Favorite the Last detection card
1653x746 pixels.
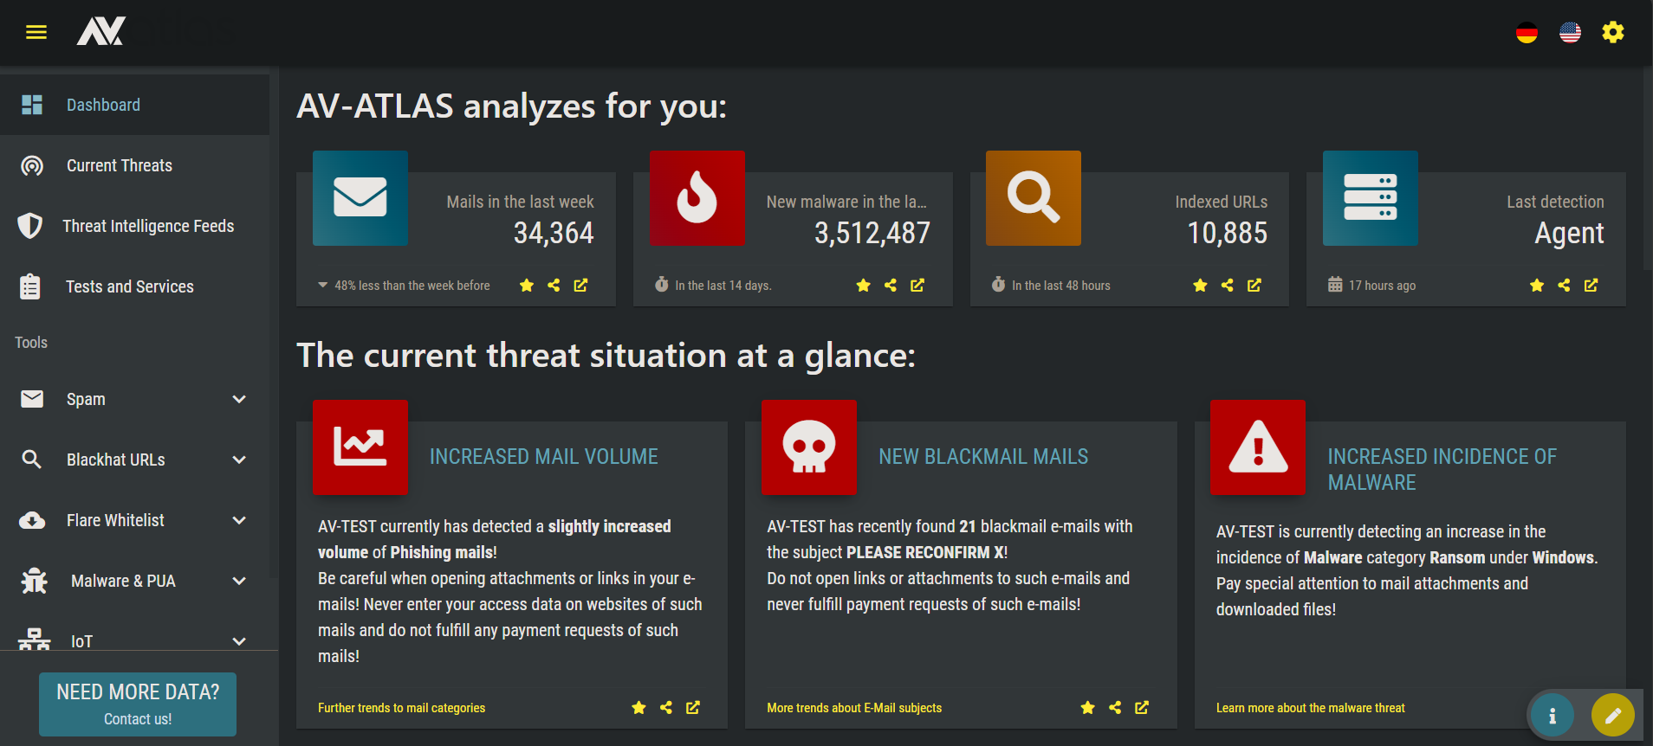(1537, 286)
